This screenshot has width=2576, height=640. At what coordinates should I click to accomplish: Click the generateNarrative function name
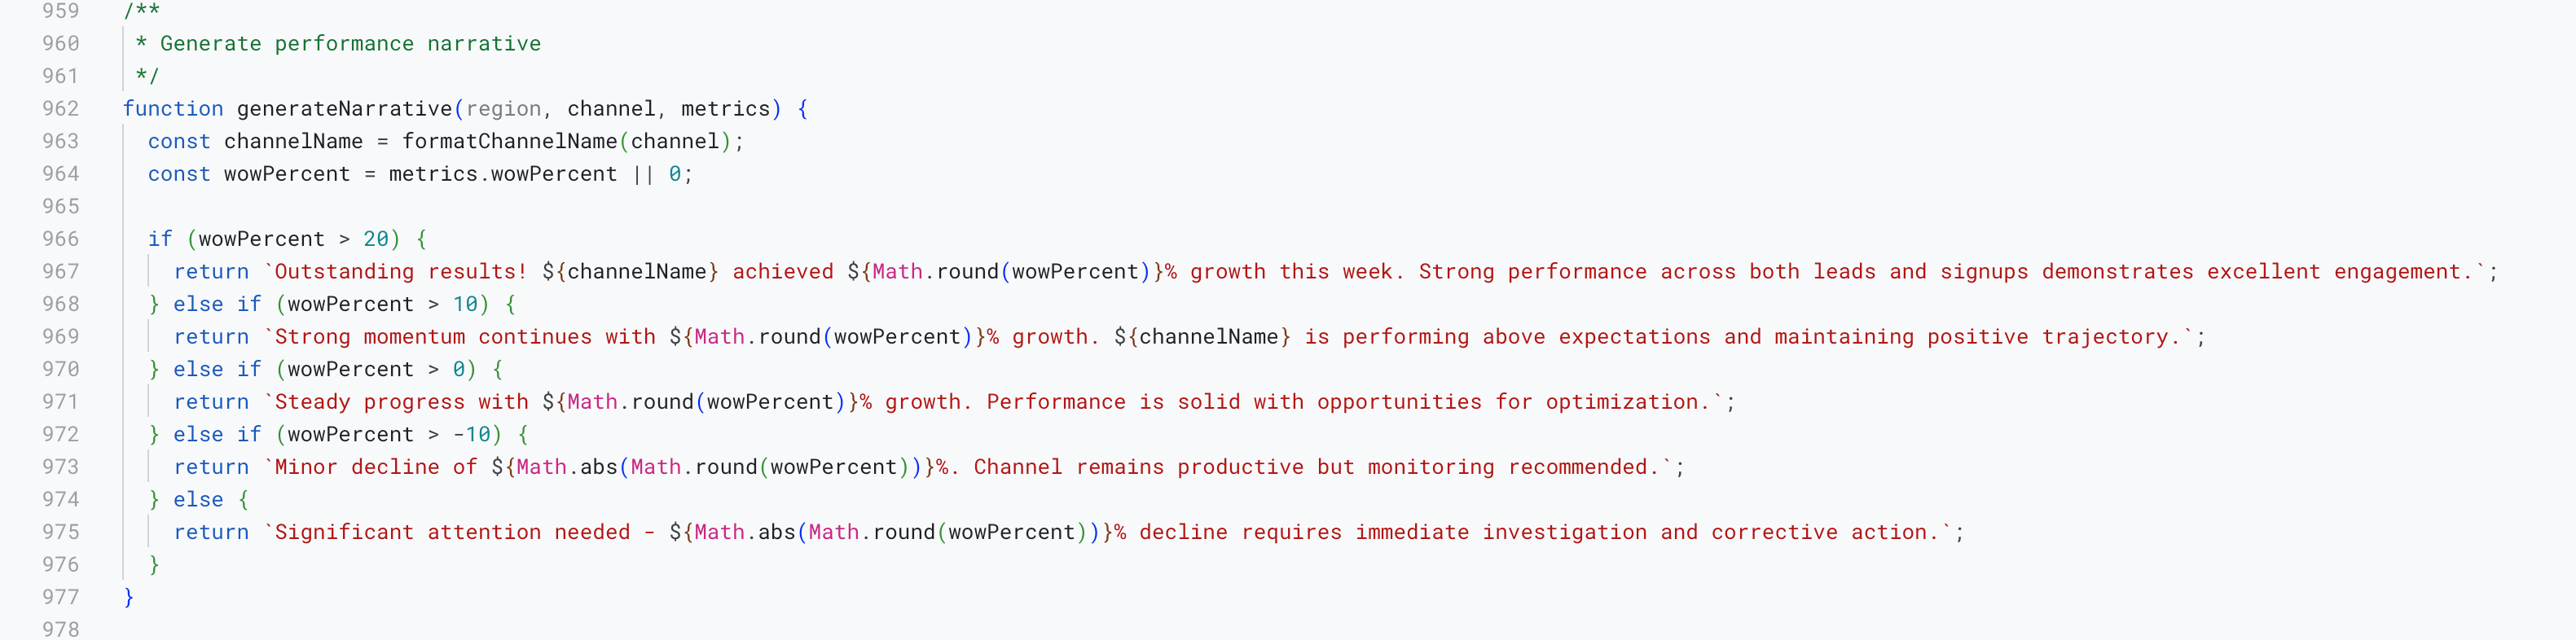coord(344,109)
